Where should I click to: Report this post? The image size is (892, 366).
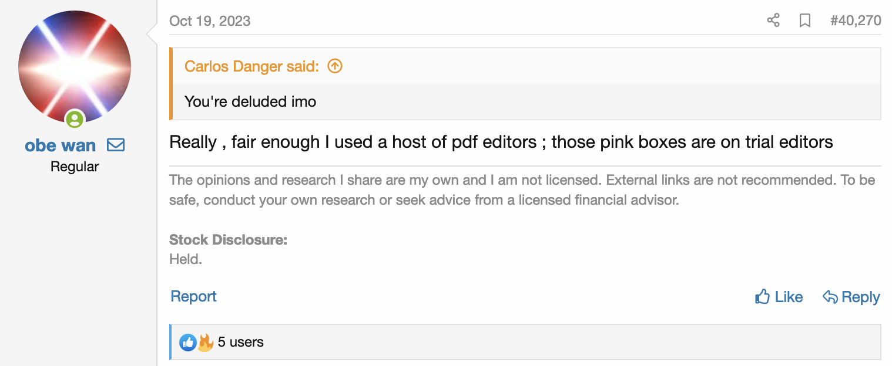(193, 296)
